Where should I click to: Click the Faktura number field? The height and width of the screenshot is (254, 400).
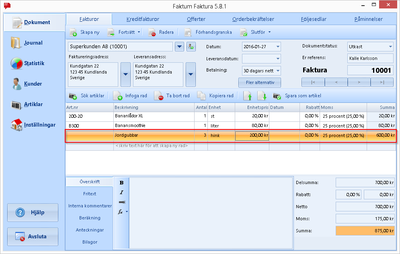point(370,70)
